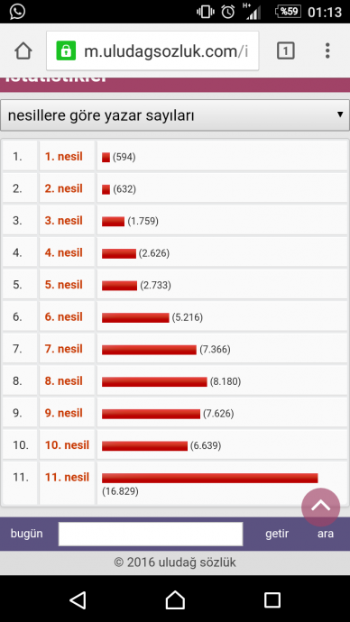Click the white search field in bottom bar
Image resolution: width=350 pixels, height=622 pixels.
(x=151, y=534)
